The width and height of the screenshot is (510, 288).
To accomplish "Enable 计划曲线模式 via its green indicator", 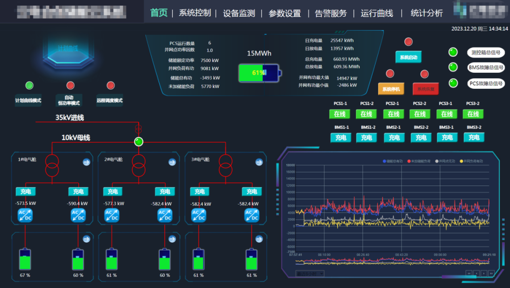I will coord(29,85).
